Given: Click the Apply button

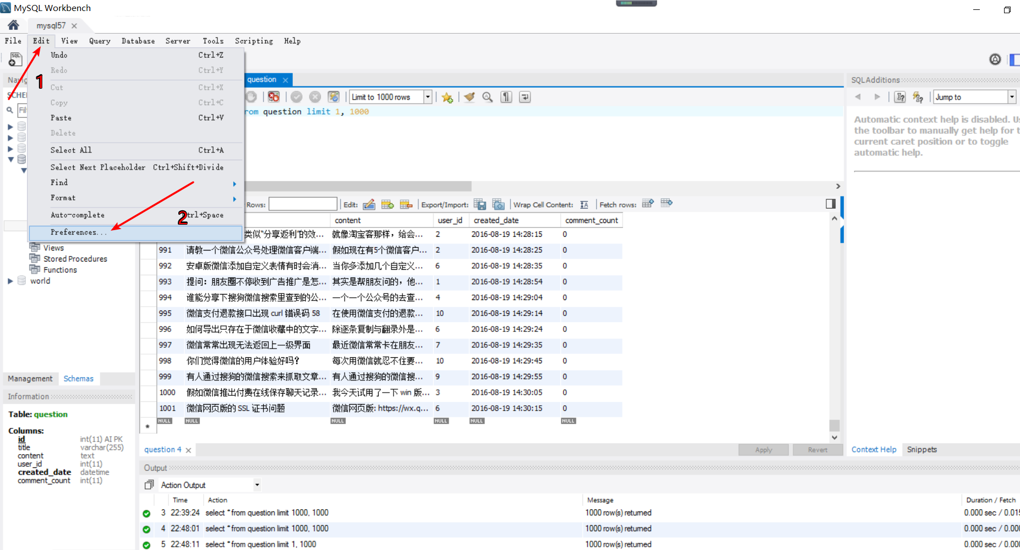Looking at the screenshot, I should 763,450.
